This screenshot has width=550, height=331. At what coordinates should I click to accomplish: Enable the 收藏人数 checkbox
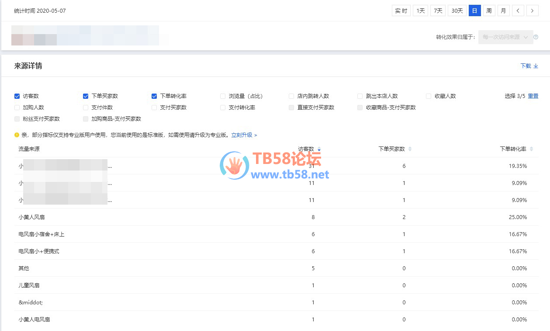(429, 96)
